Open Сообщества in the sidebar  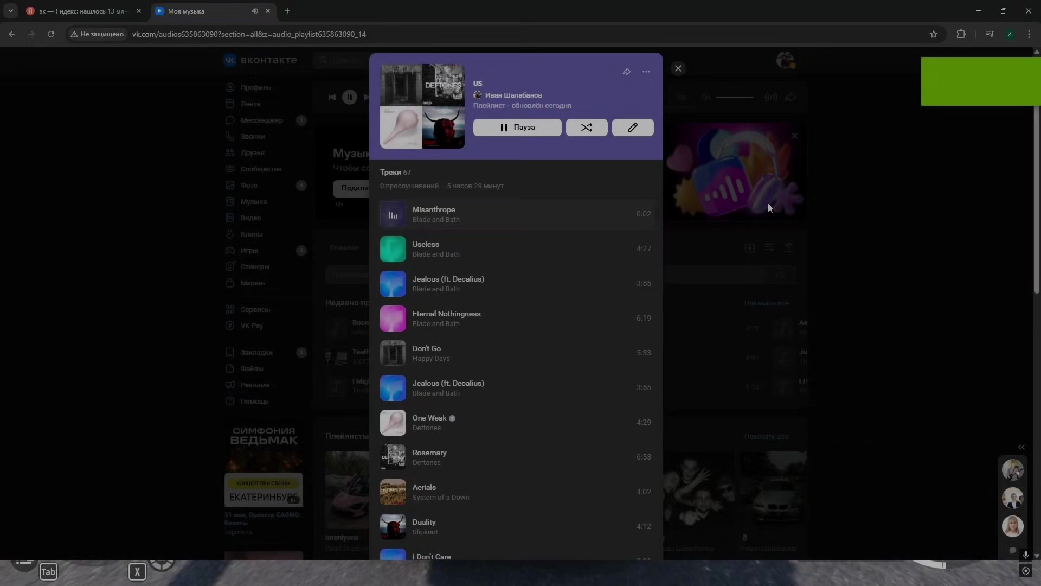(x=261, y=169)
